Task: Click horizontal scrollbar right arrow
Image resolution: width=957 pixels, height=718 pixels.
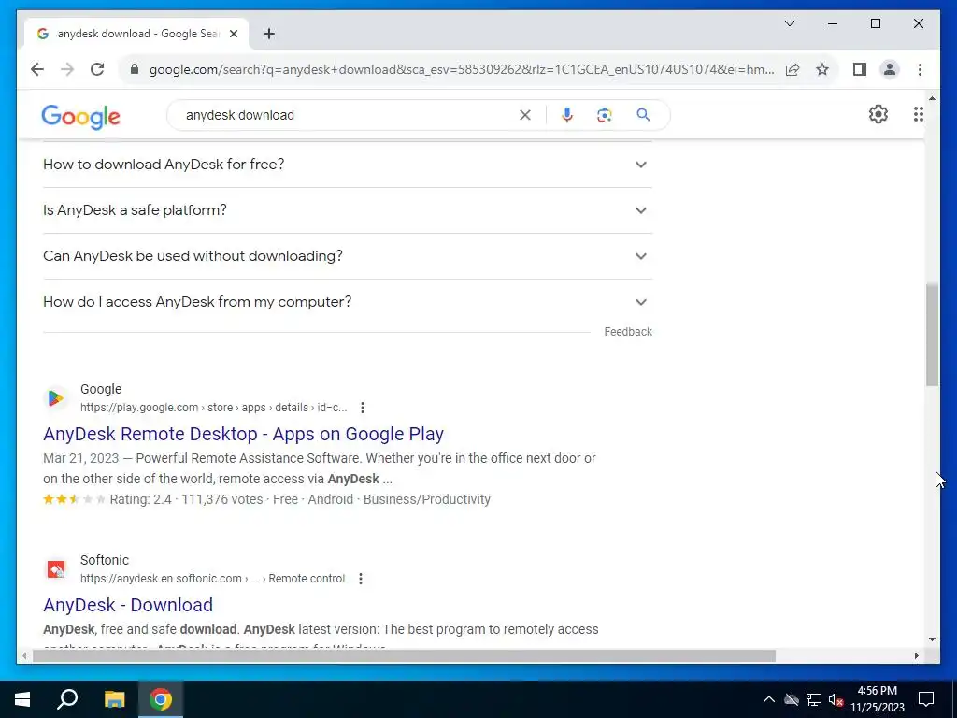Action: (x=916, y=655)
